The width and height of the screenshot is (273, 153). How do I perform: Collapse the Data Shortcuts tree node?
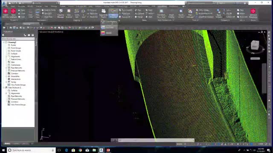pos(3,88)
